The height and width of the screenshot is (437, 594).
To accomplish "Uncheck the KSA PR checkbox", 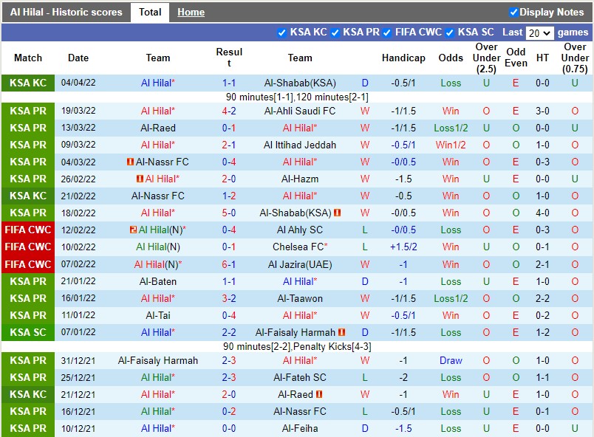I will point(336,32).
